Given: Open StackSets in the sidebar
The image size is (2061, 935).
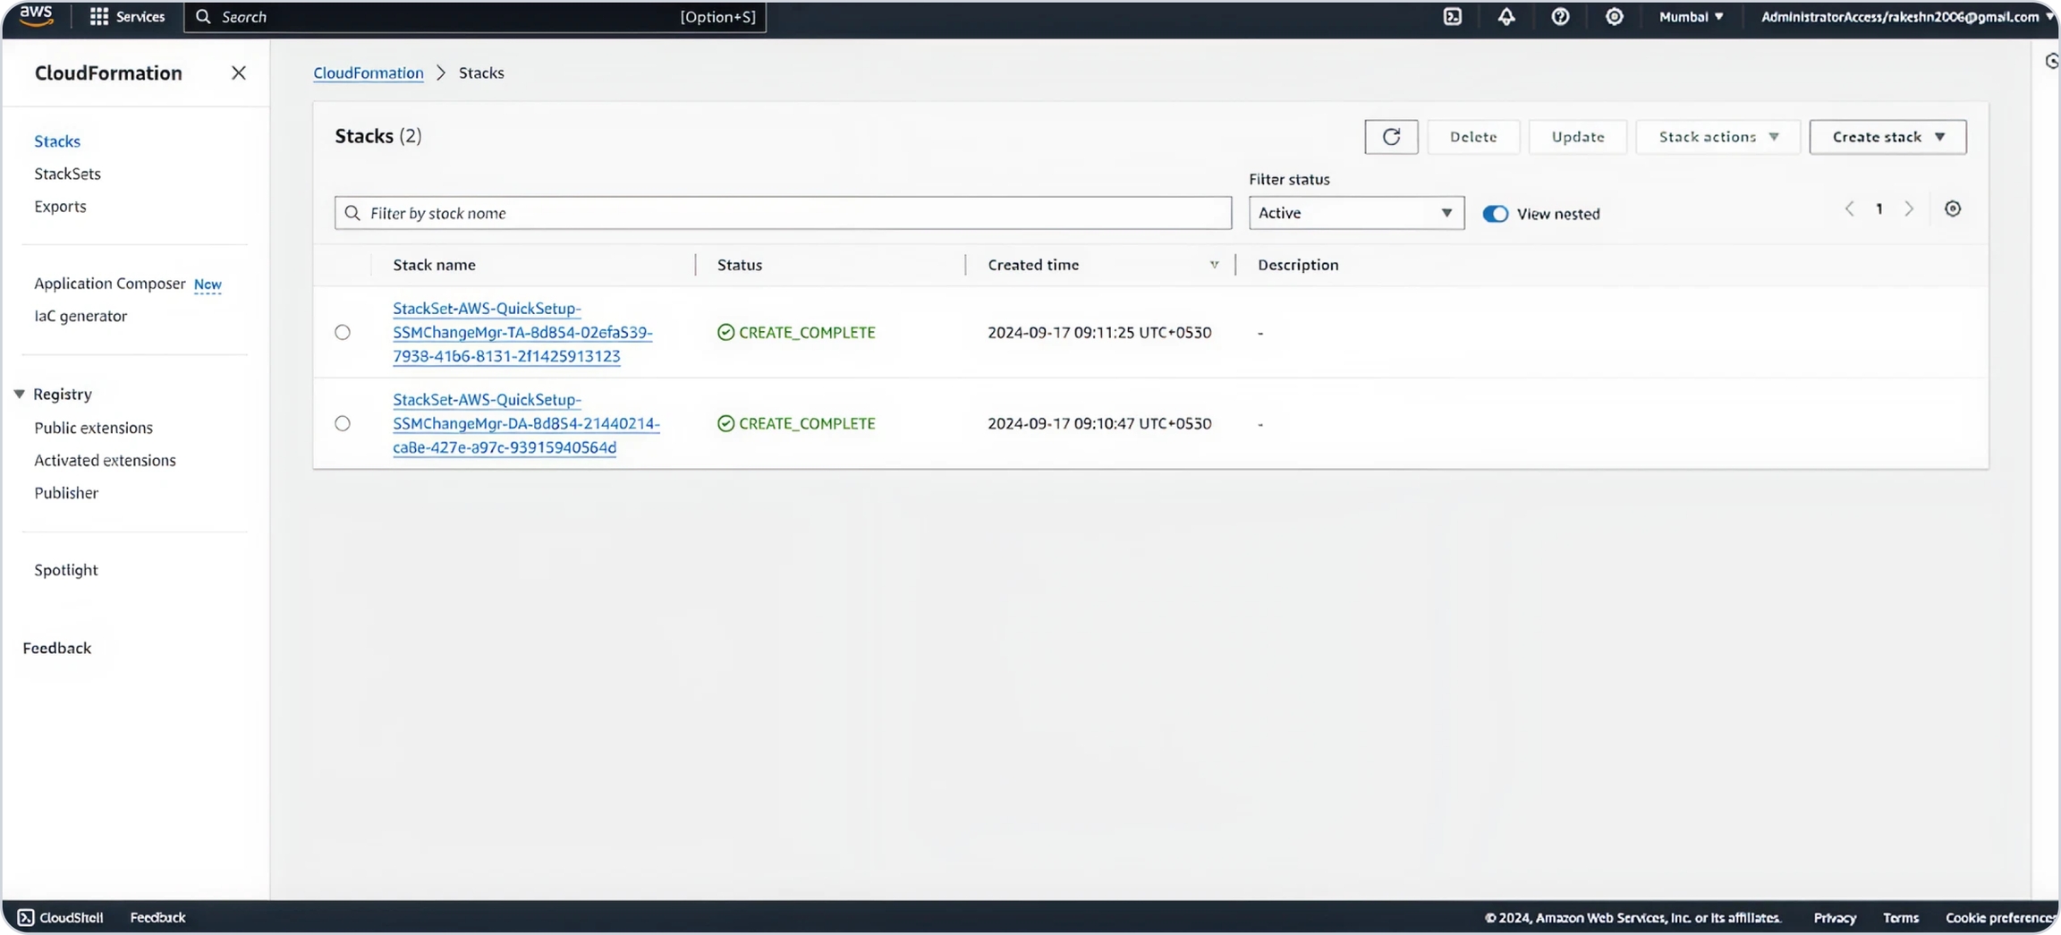Looking at the screenshot, I should click(67, 174).
